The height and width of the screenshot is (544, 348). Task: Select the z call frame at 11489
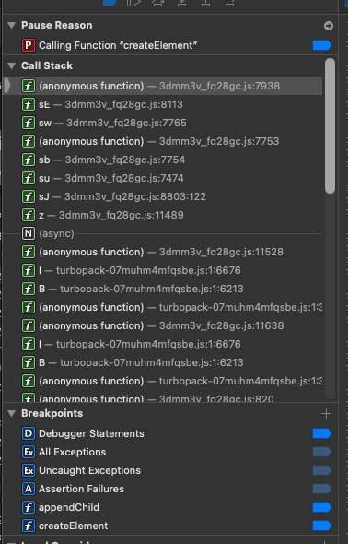[163, 215]
